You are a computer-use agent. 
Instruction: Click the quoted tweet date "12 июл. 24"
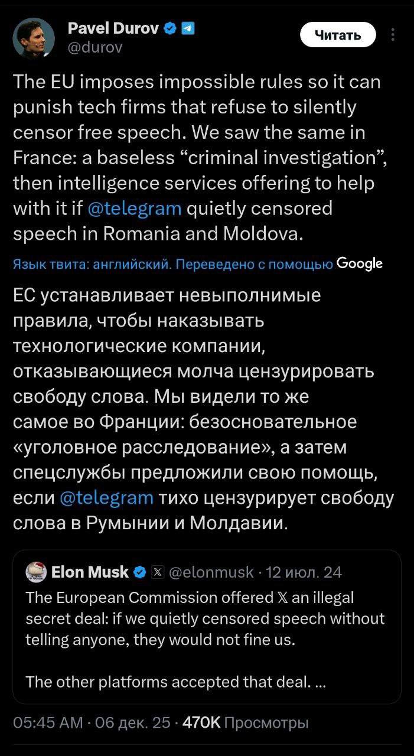click(x=304, y=572)
